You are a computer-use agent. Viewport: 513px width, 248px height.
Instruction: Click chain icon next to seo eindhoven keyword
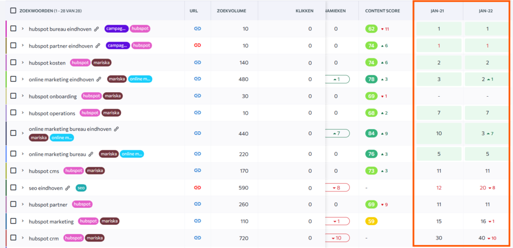[x=67, y=188]
